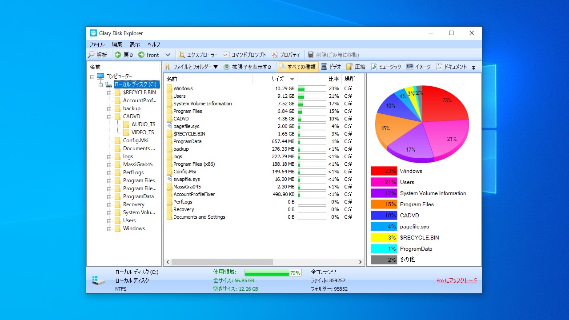
Task: Click the drive icon in status bar
Action: coord(99,280)
